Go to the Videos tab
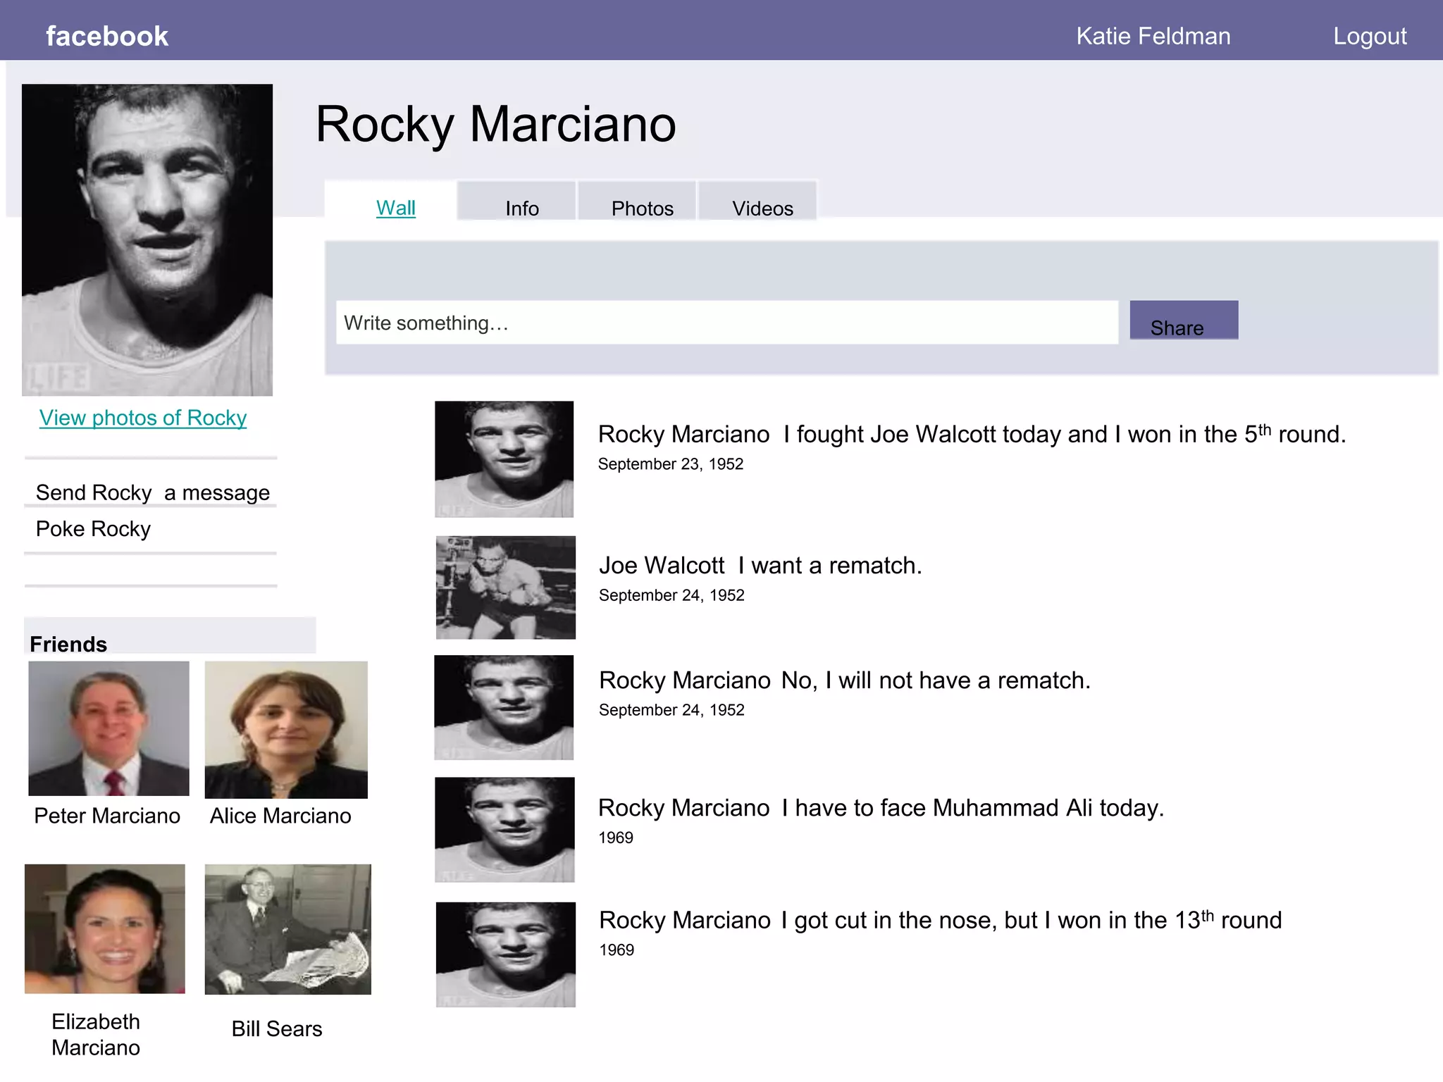This screenshot has width=1443, height=1082. tap(762, 209)
